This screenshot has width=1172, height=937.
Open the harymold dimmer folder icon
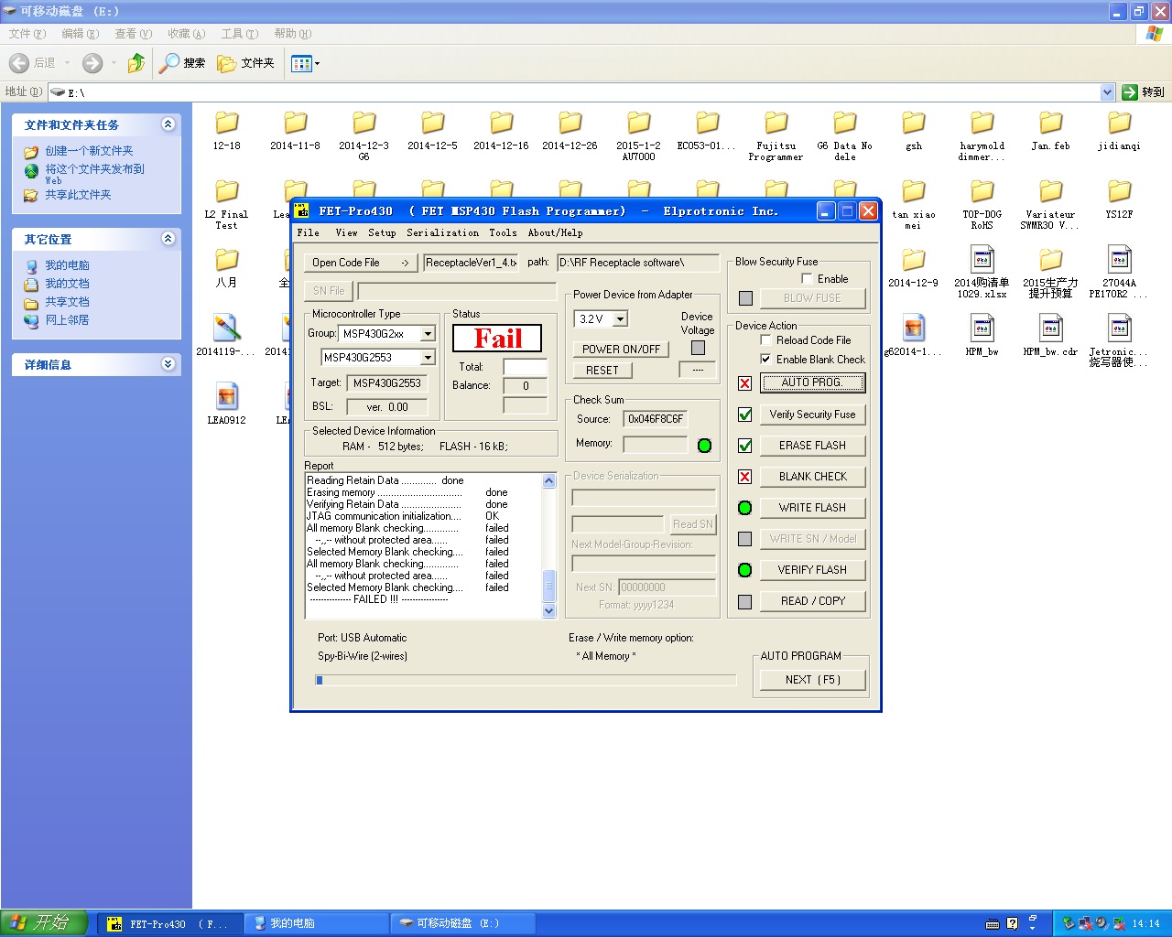[982, 124]
